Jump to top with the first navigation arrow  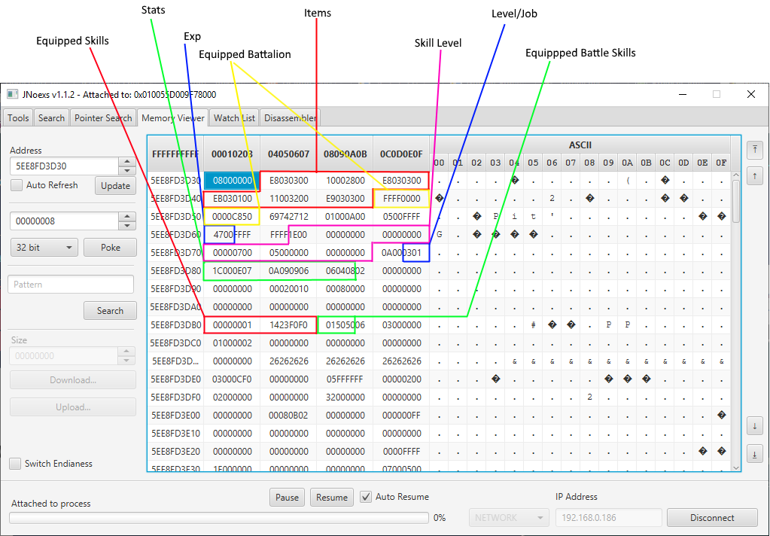(754, 150)
